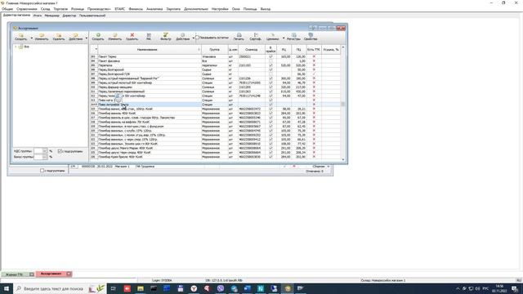The width and height of the screenshot is (523, 294).
Task: Sort by the Сканкод column header
Action: coord(251,49)
